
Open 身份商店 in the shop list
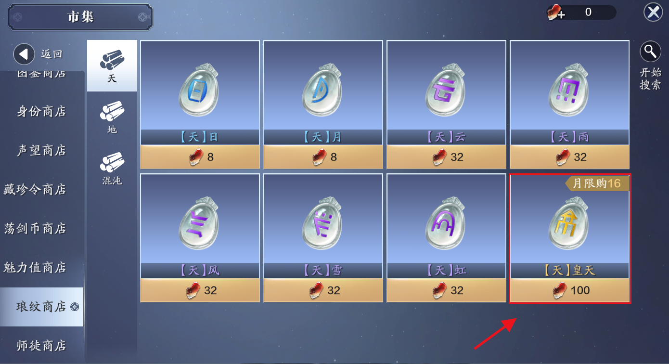[x=41, y=111]
